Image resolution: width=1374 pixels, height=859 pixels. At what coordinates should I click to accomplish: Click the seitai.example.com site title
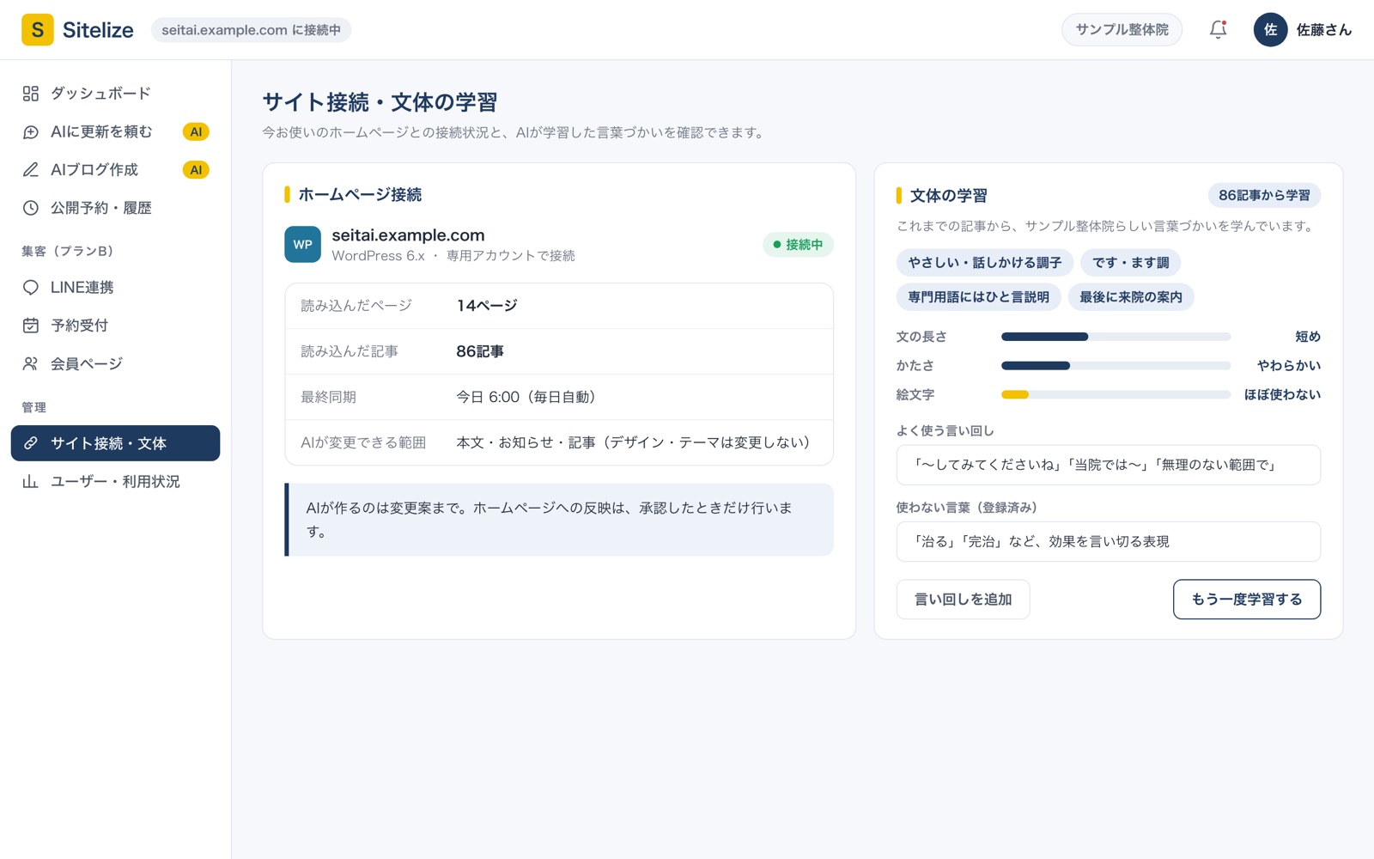tap(408, 235)
